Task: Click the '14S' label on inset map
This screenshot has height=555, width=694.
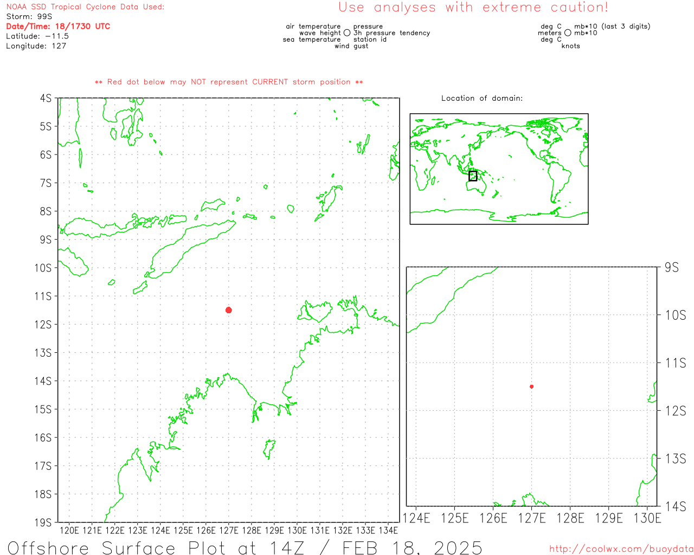Action: [675, 506]
